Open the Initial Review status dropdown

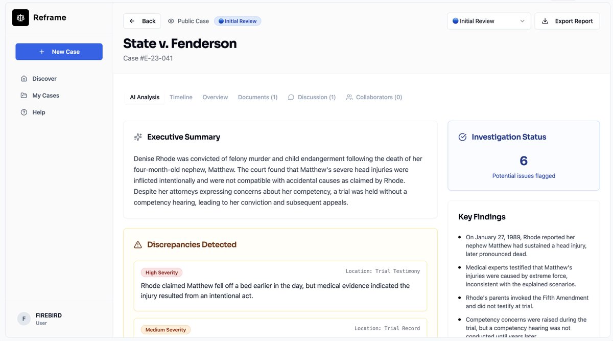coord(488,21)
